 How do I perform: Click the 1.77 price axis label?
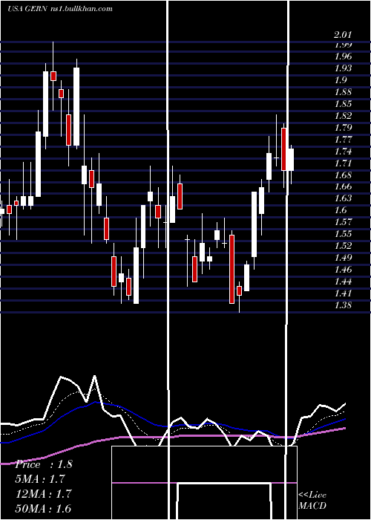[343, 140]
